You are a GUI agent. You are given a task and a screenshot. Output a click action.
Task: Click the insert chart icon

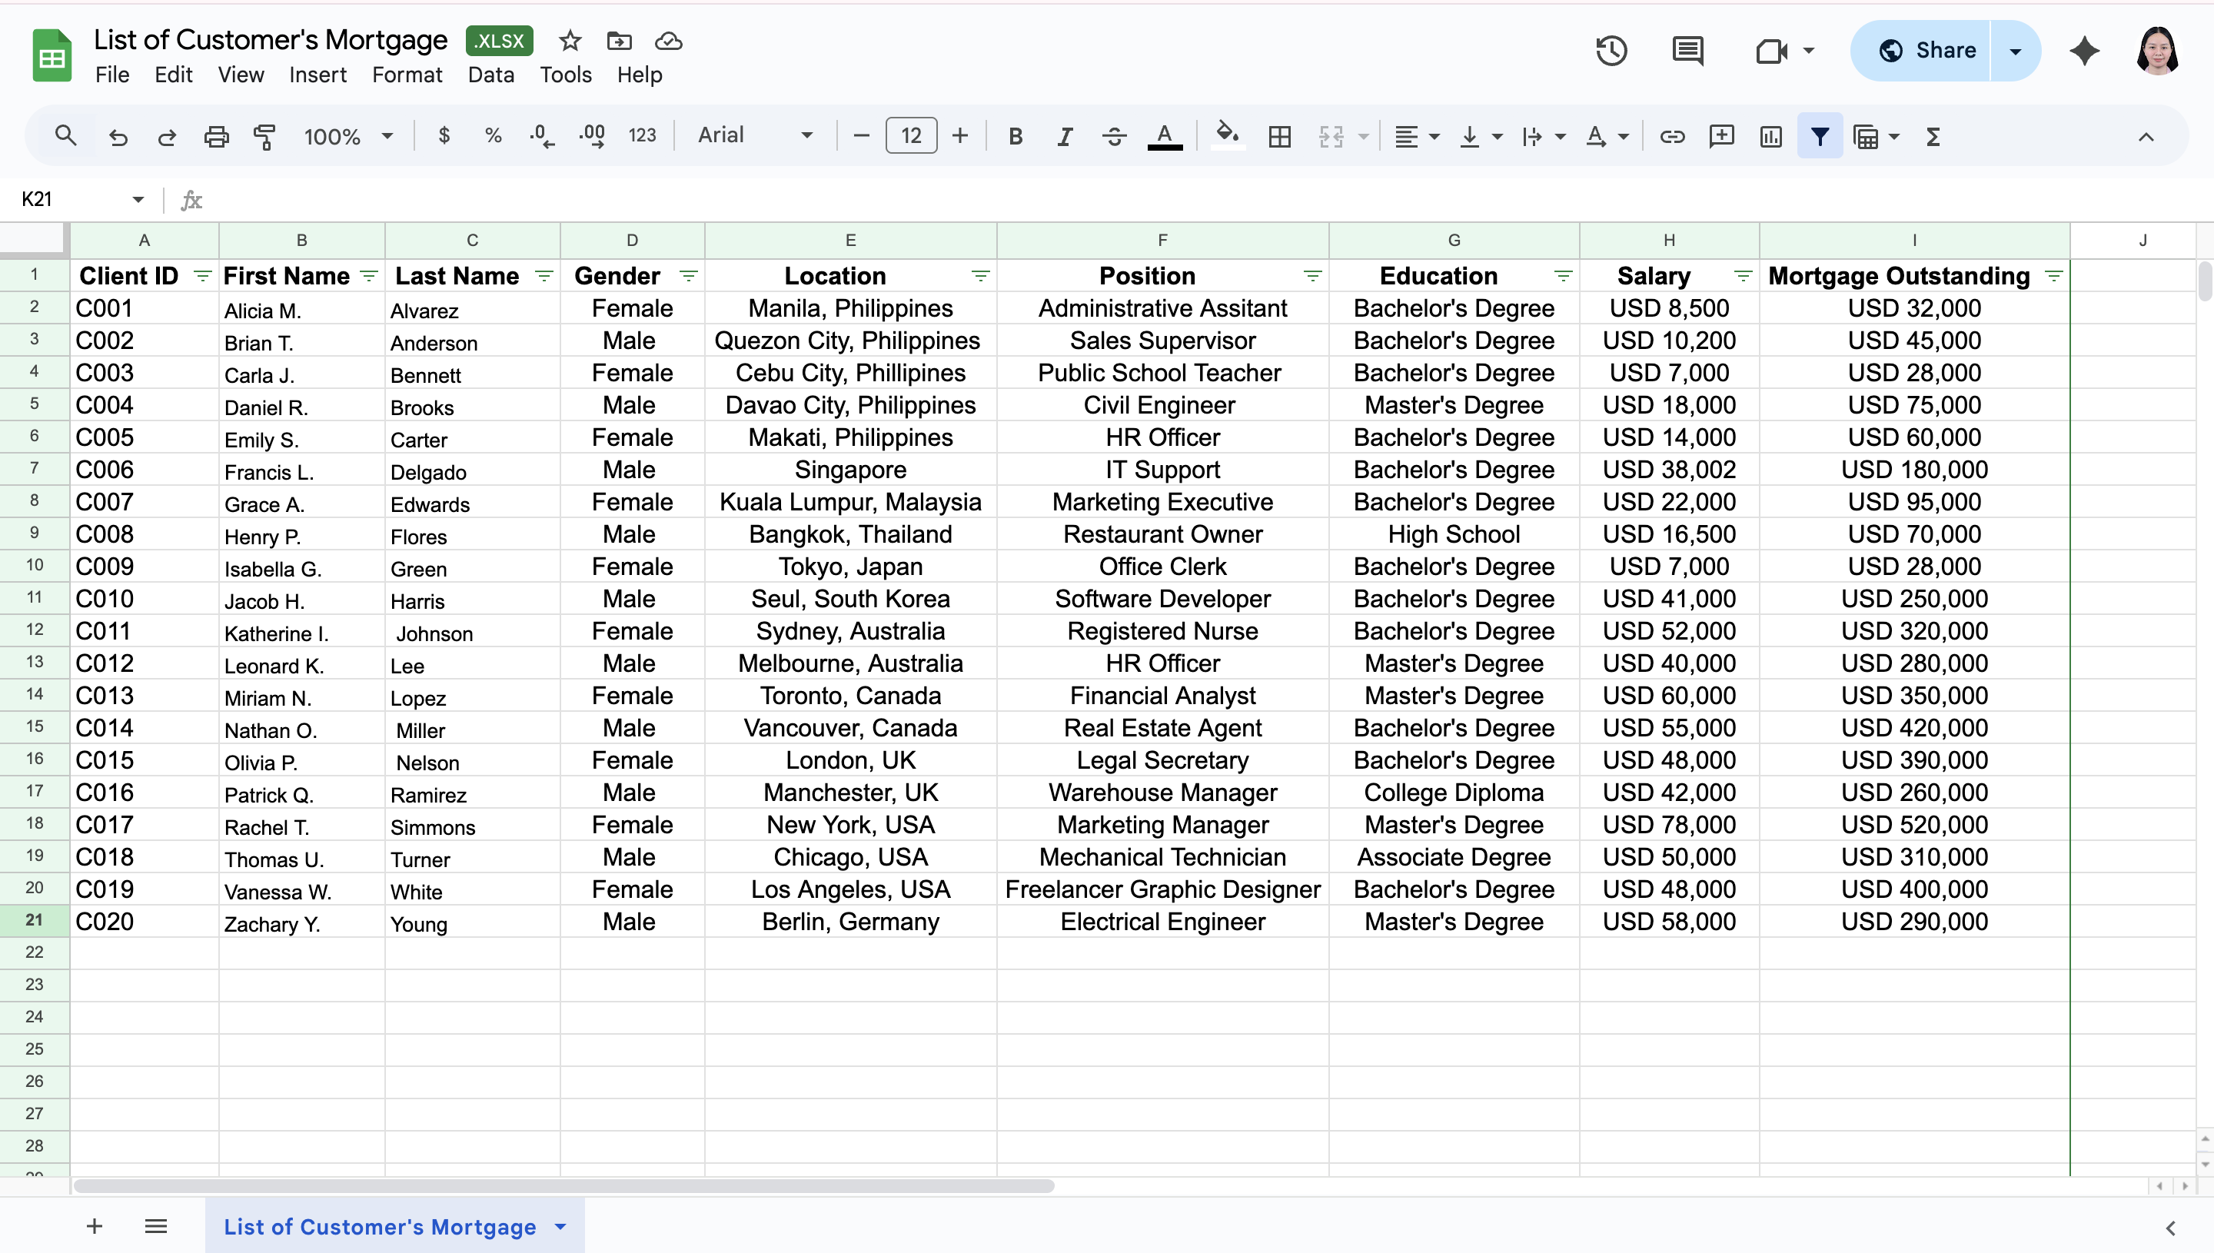[x=1771, y=136]
